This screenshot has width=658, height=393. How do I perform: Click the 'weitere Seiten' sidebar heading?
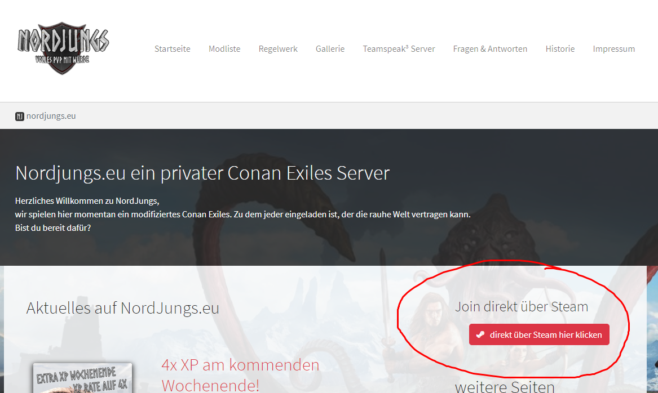505,387
